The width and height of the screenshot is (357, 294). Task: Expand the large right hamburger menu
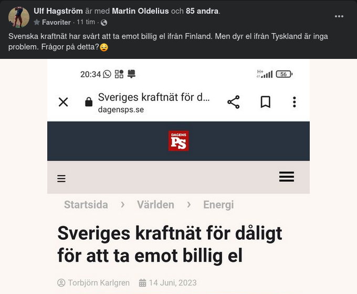287,177
